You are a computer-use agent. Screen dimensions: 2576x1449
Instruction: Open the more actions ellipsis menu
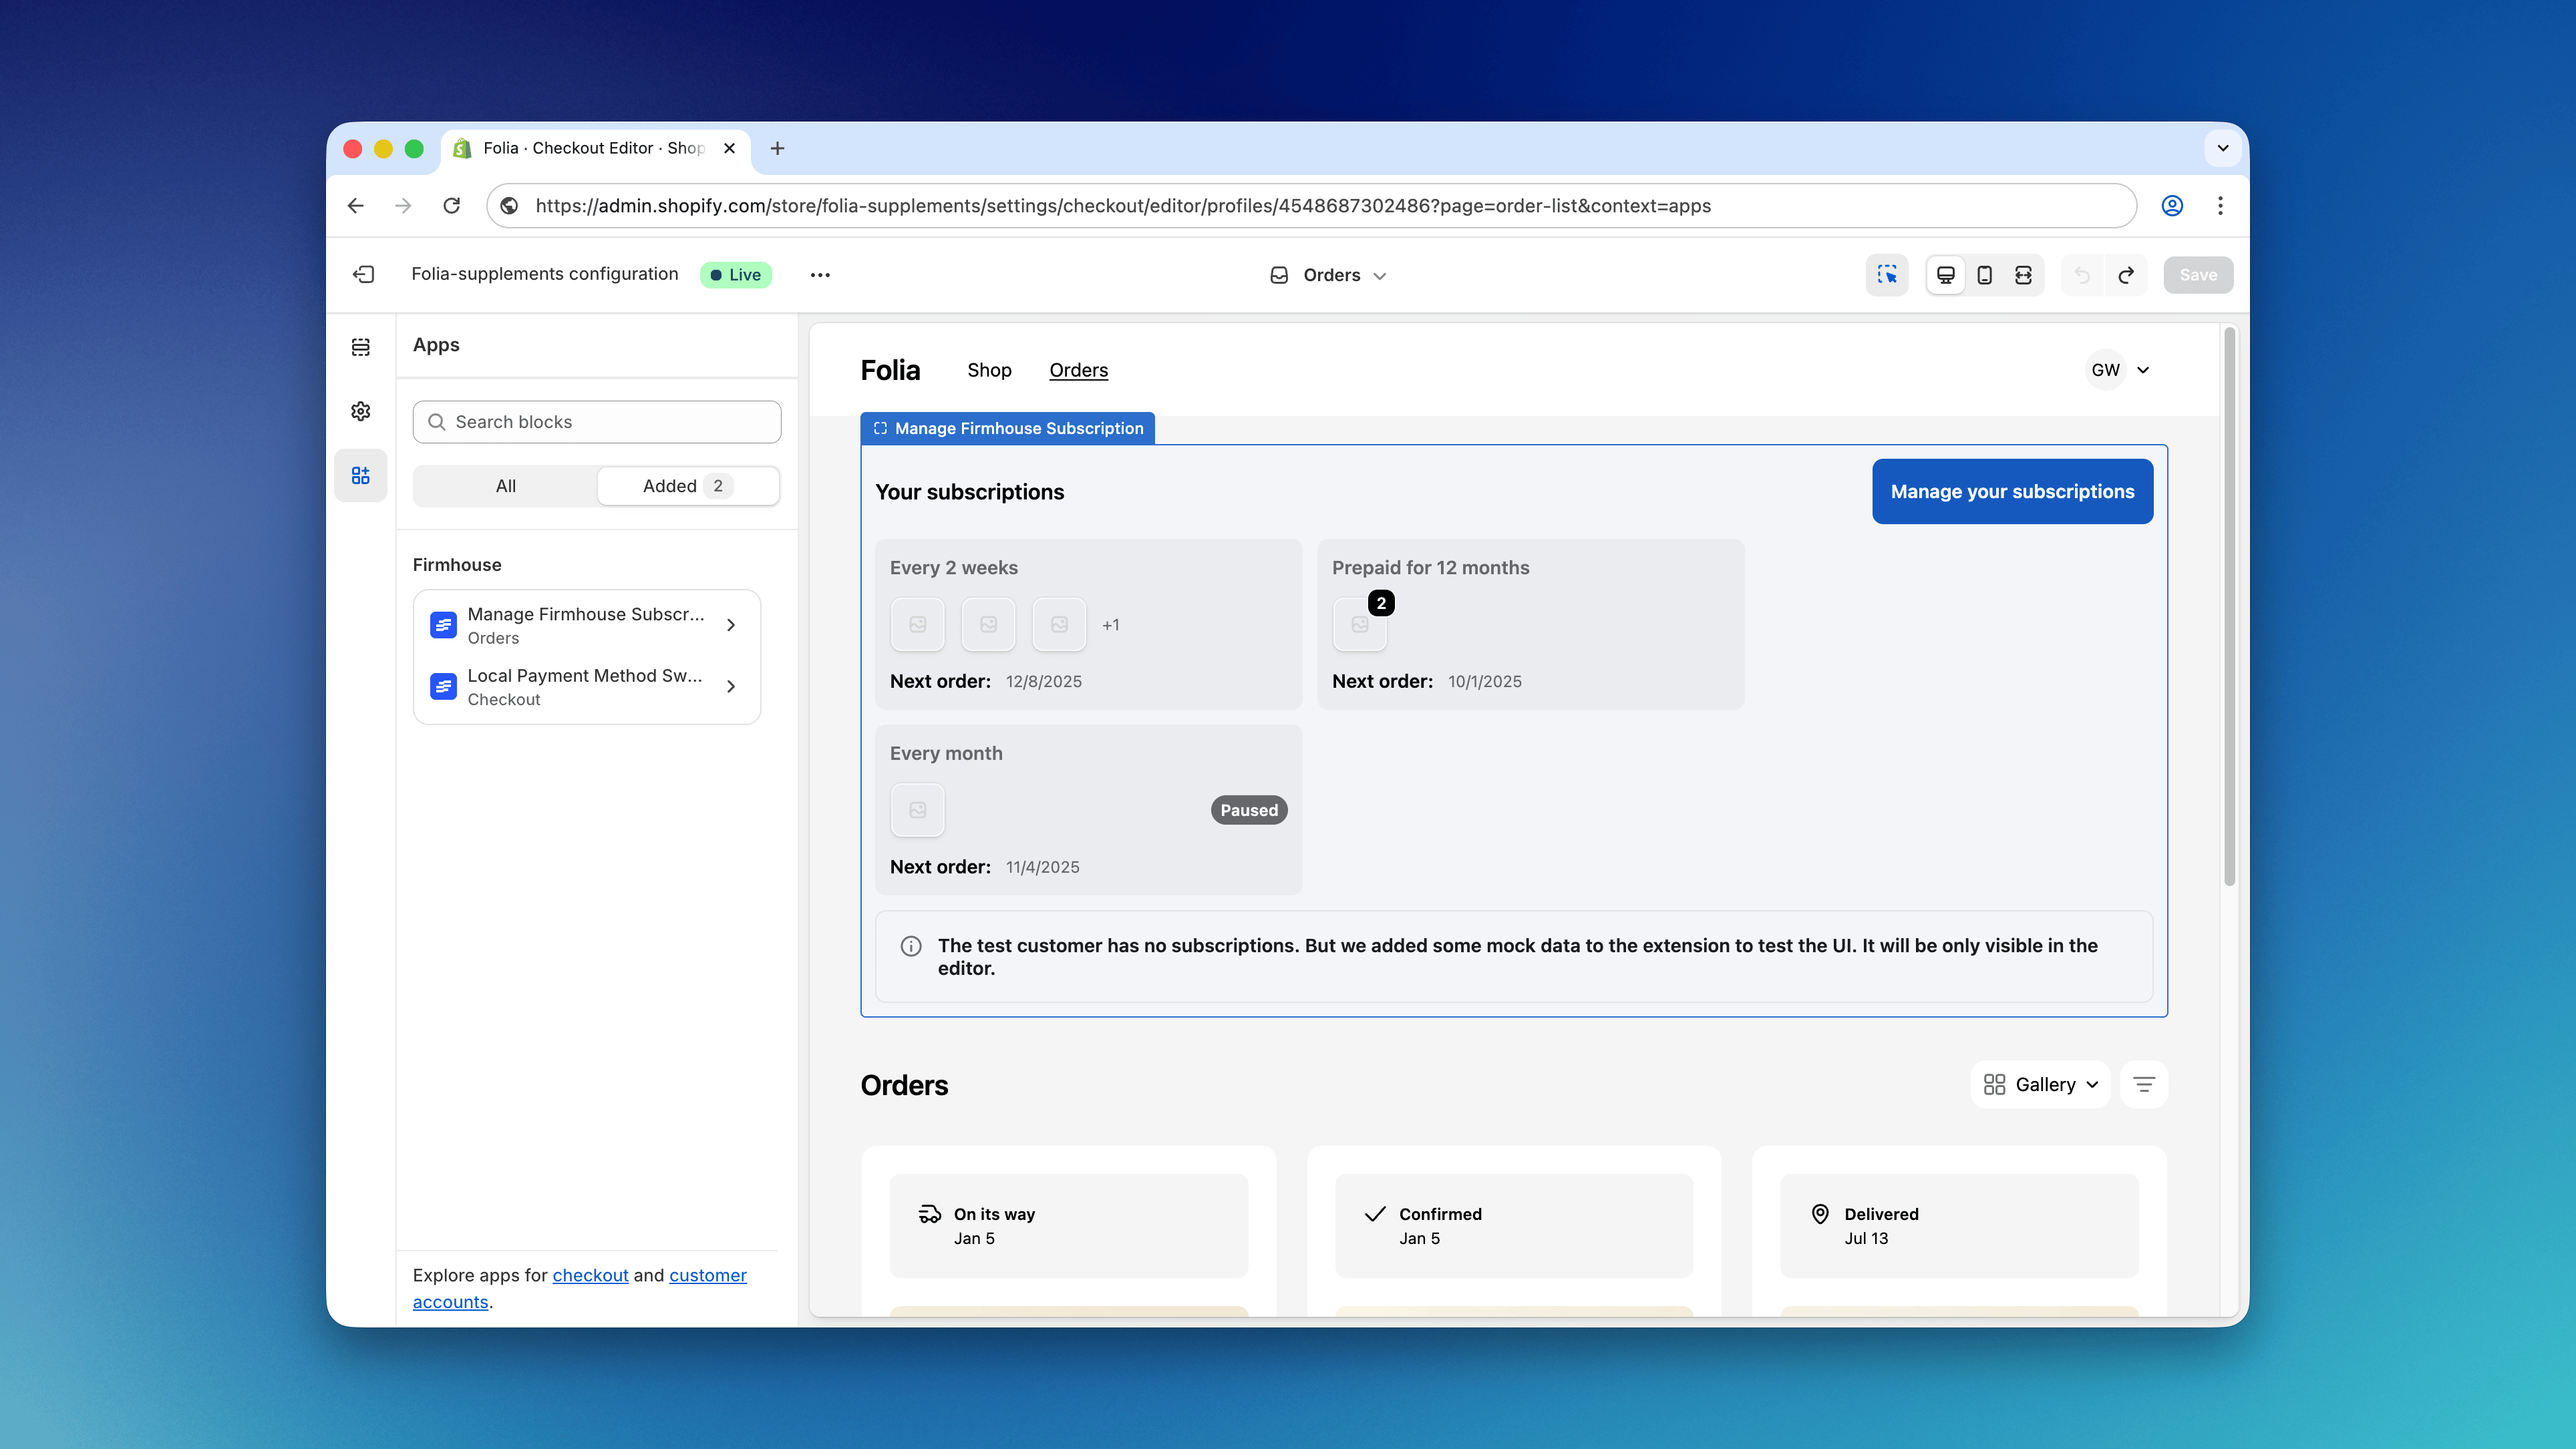coord(820,275)
